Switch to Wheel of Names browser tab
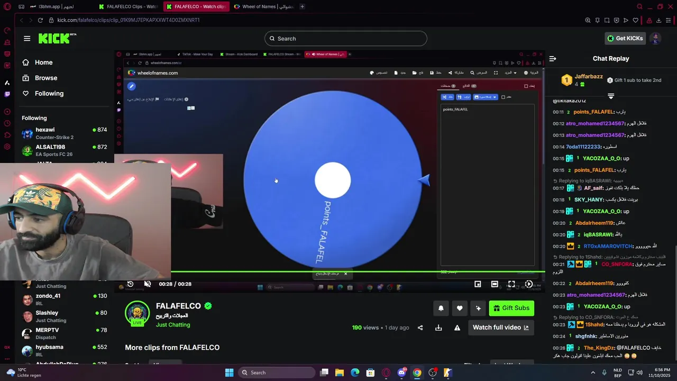This screenshot has height=381, width=677. coord(263,7)
